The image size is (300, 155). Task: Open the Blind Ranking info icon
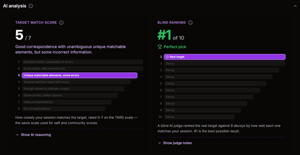pos(190,23)
